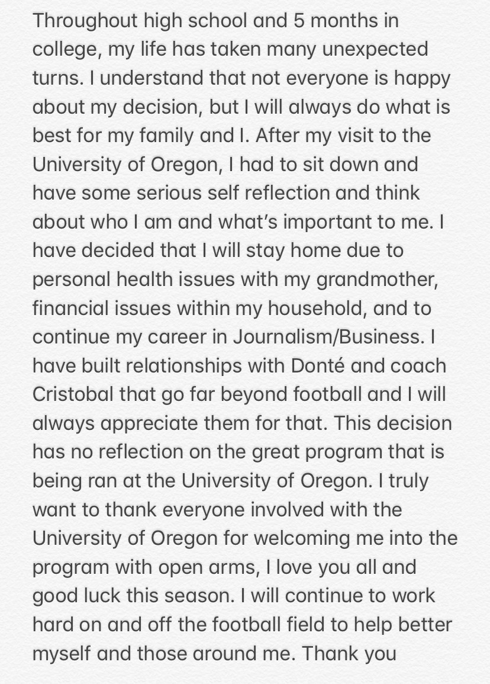This screenshot has height=684, width=490.
Task: Click the "Journalism/Business" text
Action: 327,337
